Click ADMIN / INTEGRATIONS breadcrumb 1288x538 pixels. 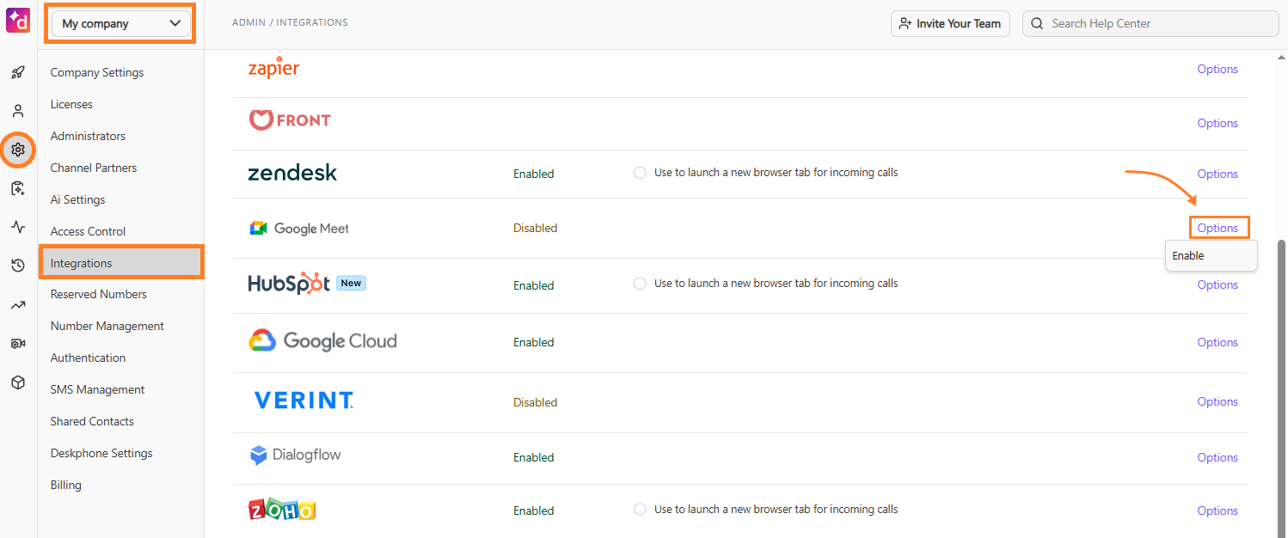coord(290,22)
